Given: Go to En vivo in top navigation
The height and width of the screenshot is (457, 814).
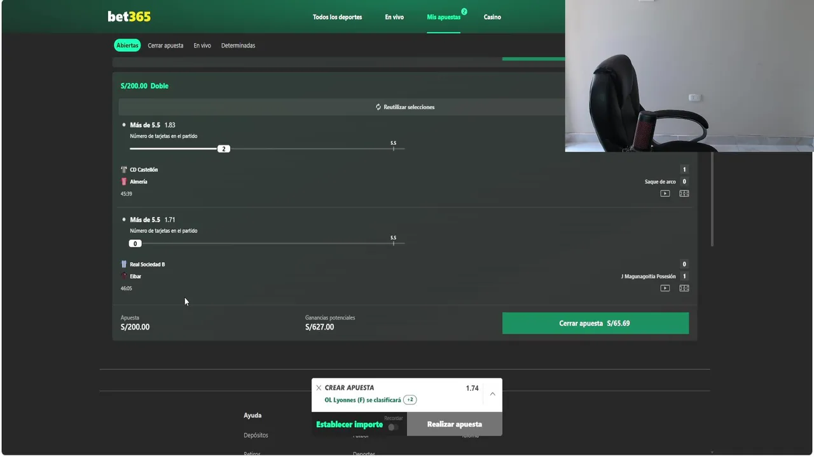Looking at the screenshot, I should (x=394, y=17).
